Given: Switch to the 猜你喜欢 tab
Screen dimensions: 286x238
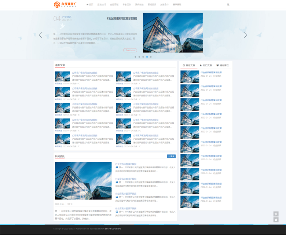Looking at the screenshot, I should point(223,65).
